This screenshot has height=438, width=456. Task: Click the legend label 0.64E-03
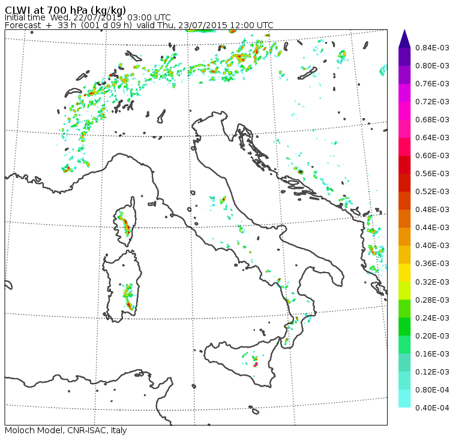[x=432, y=138]
